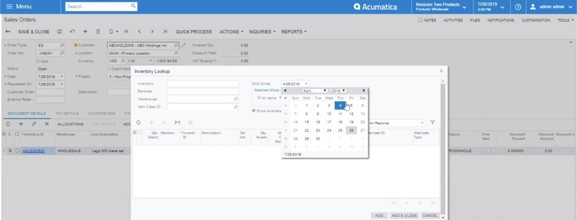Select the Document Details tab
The image size is (577, 220).
click(x=27, y=114)
